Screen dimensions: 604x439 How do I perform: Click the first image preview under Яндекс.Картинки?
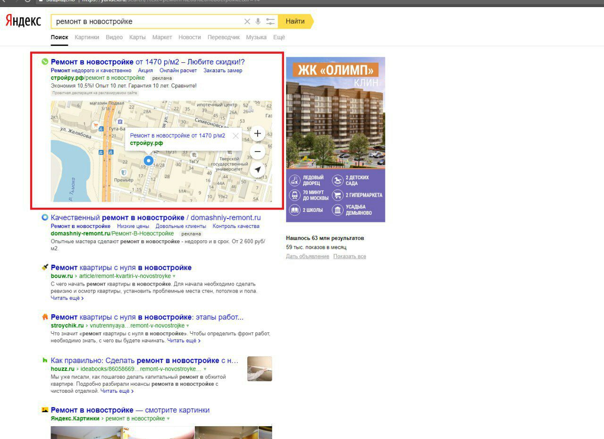tap(87, 432)
